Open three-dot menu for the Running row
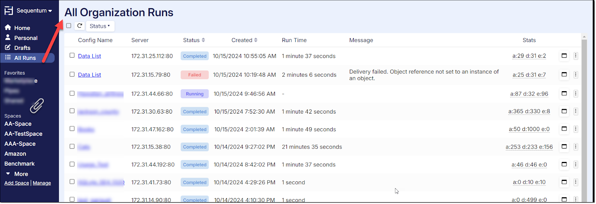Viewport: 596px width, 204px height. click(576, 93)
